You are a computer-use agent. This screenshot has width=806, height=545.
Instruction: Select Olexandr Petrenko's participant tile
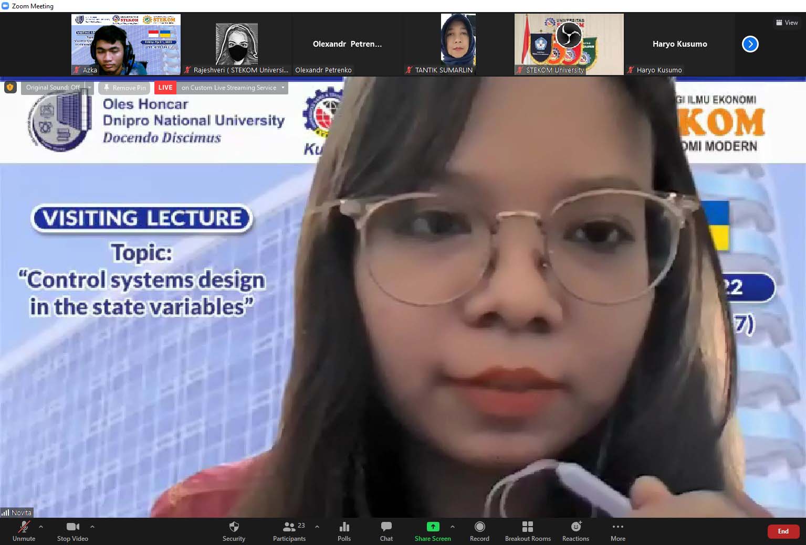[x=348, y=45]
